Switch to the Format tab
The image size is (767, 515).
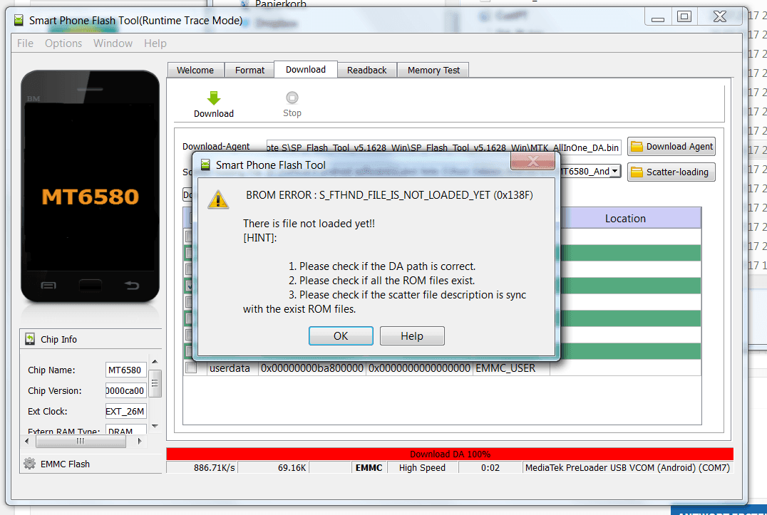point(249,70)
